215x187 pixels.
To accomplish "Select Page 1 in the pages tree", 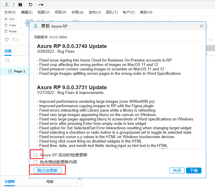I will coord(14,71).
